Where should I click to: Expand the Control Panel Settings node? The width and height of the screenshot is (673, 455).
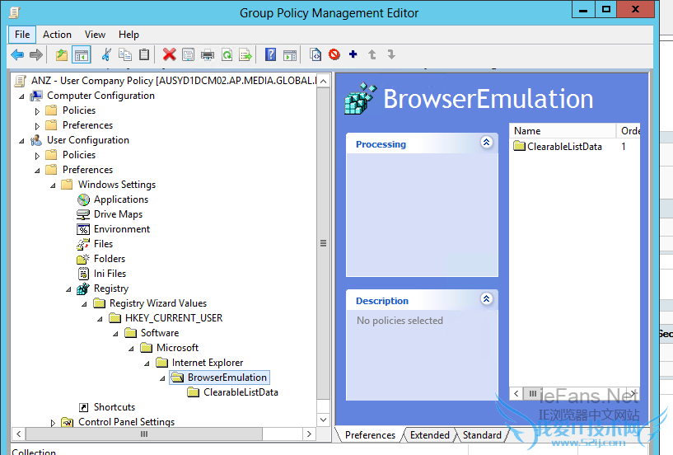pos(54,423)
